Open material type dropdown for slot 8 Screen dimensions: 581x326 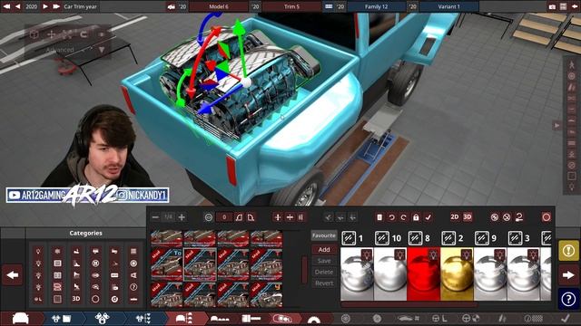[x=415, y=238]
